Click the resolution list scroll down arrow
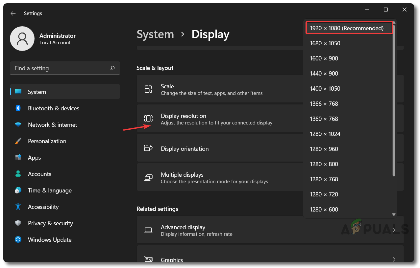The image size is (420, 268). pos(394,214)
